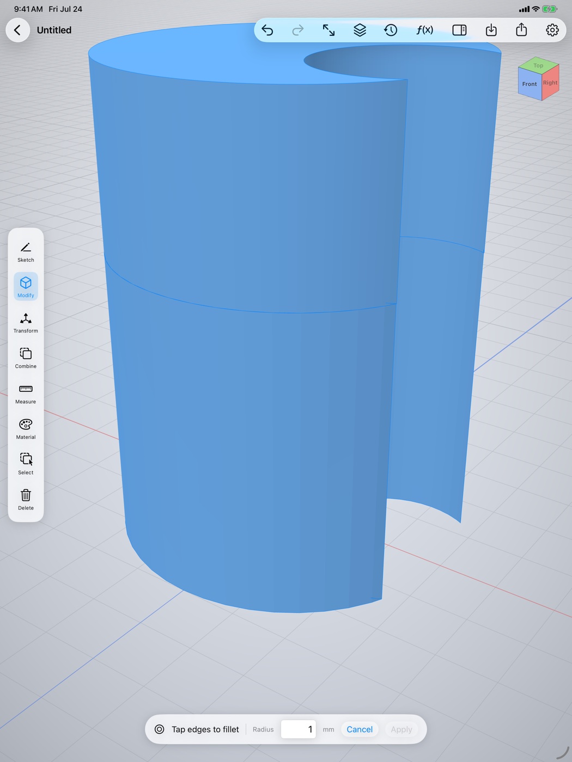This screenshot has height=762, width=572.
Task: Tap the Delete trash tool
Action: 26,500
